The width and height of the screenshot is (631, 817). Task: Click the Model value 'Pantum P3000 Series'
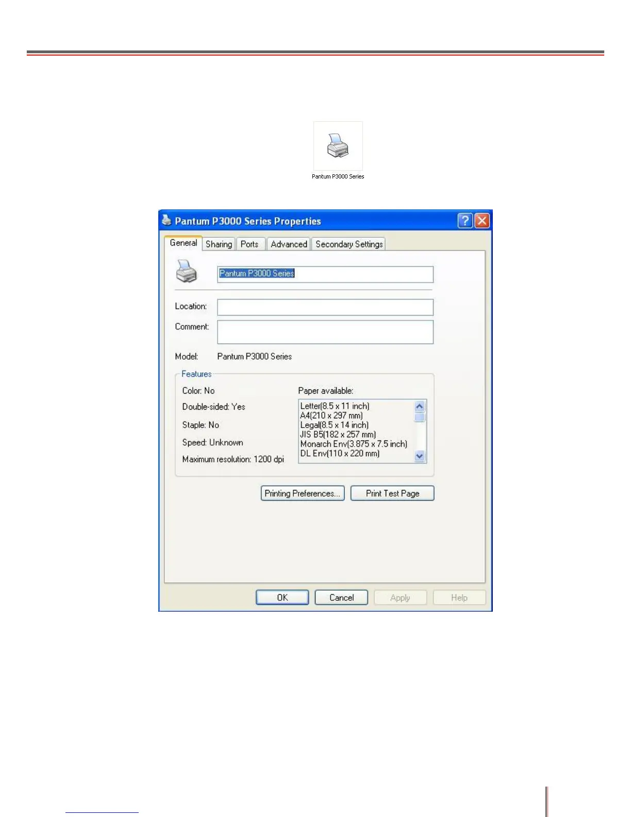pos(255,356)
